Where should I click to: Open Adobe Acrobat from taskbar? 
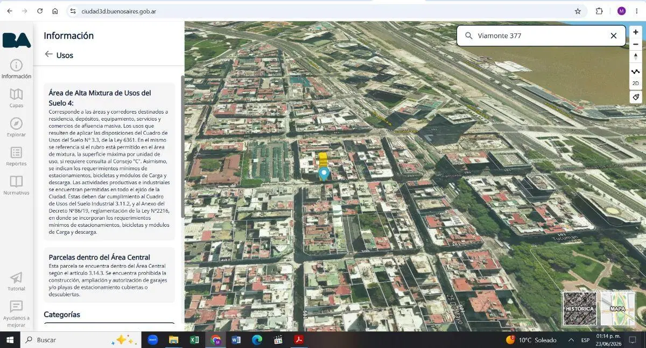click(x=298, y=340)
